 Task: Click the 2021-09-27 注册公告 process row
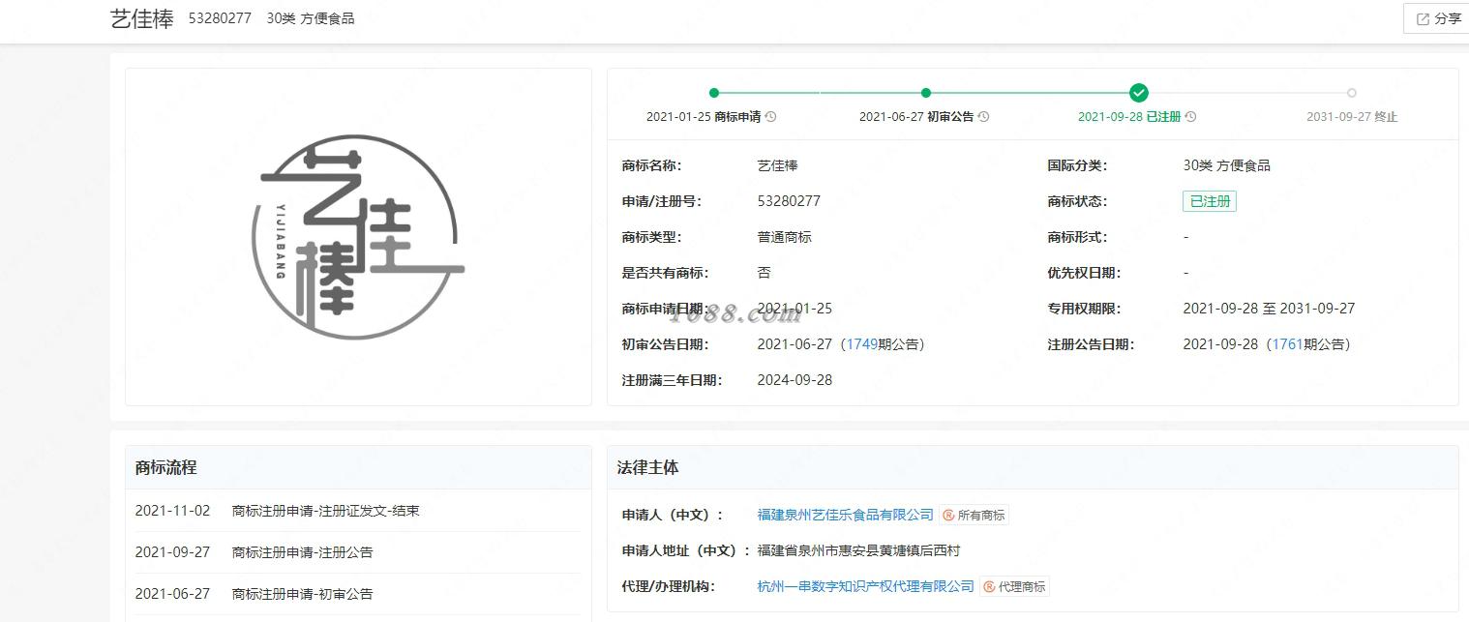357,552
